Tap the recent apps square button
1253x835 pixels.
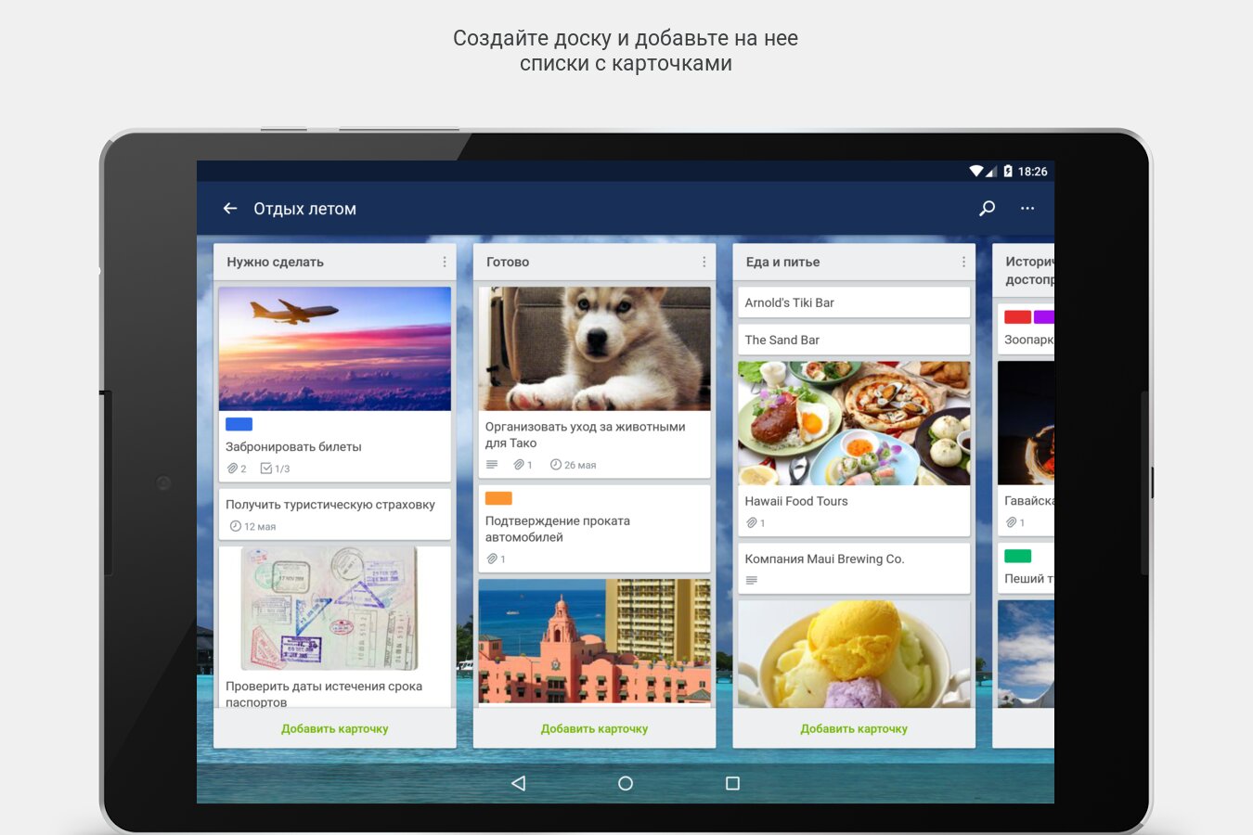(732, 783)
